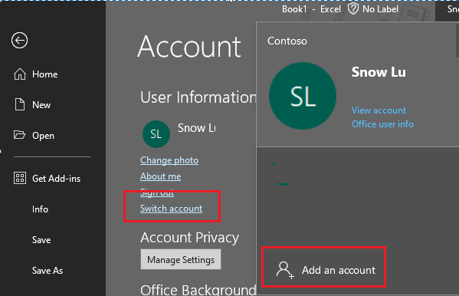Open the Home menu item
The height and width of the screenshot is (296, 459).
click(44, 74)
